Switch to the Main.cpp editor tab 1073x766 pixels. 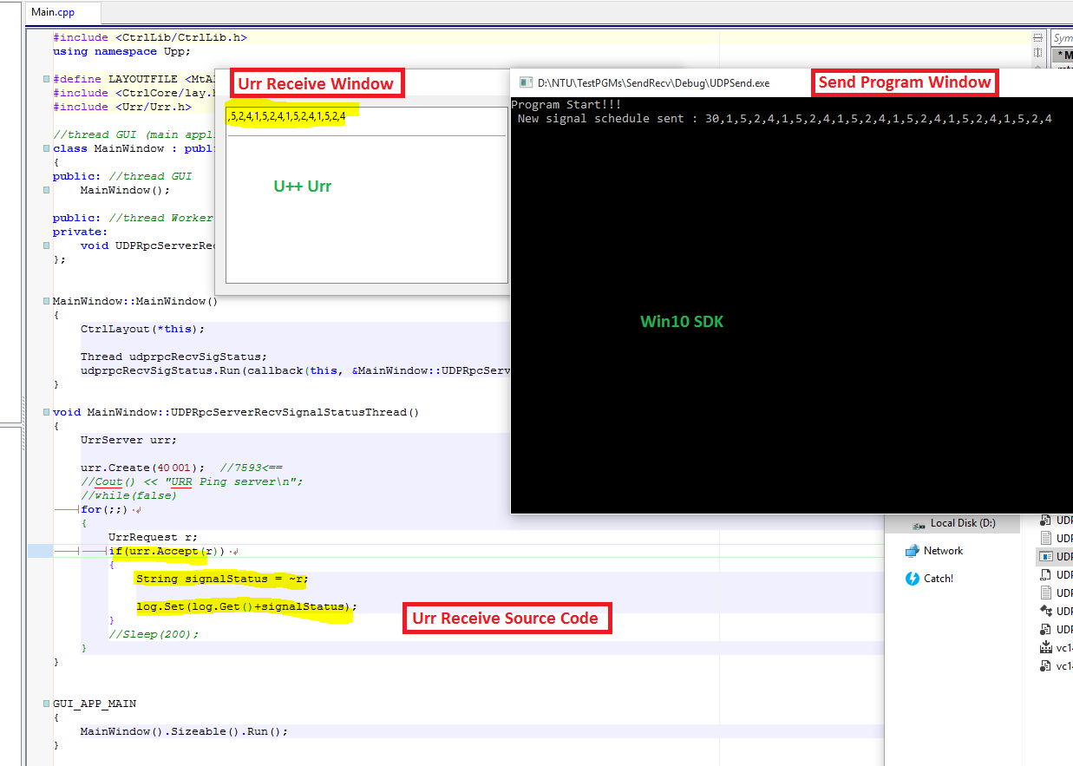click(52, 12)
